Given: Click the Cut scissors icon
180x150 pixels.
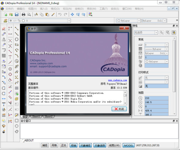Looking at the screenshot, I should (36, 14).
